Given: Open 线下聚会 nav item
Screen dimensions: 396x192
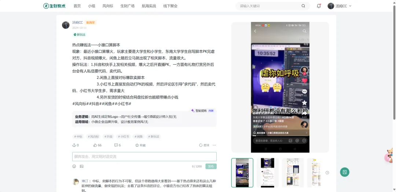Looking at the screenshot, I should click(170, 6).
